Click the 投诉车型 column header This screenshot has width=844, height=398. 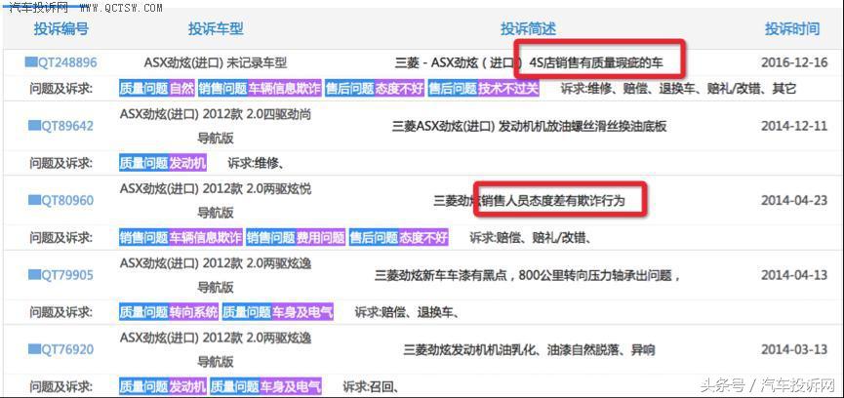tap(216, 28)
